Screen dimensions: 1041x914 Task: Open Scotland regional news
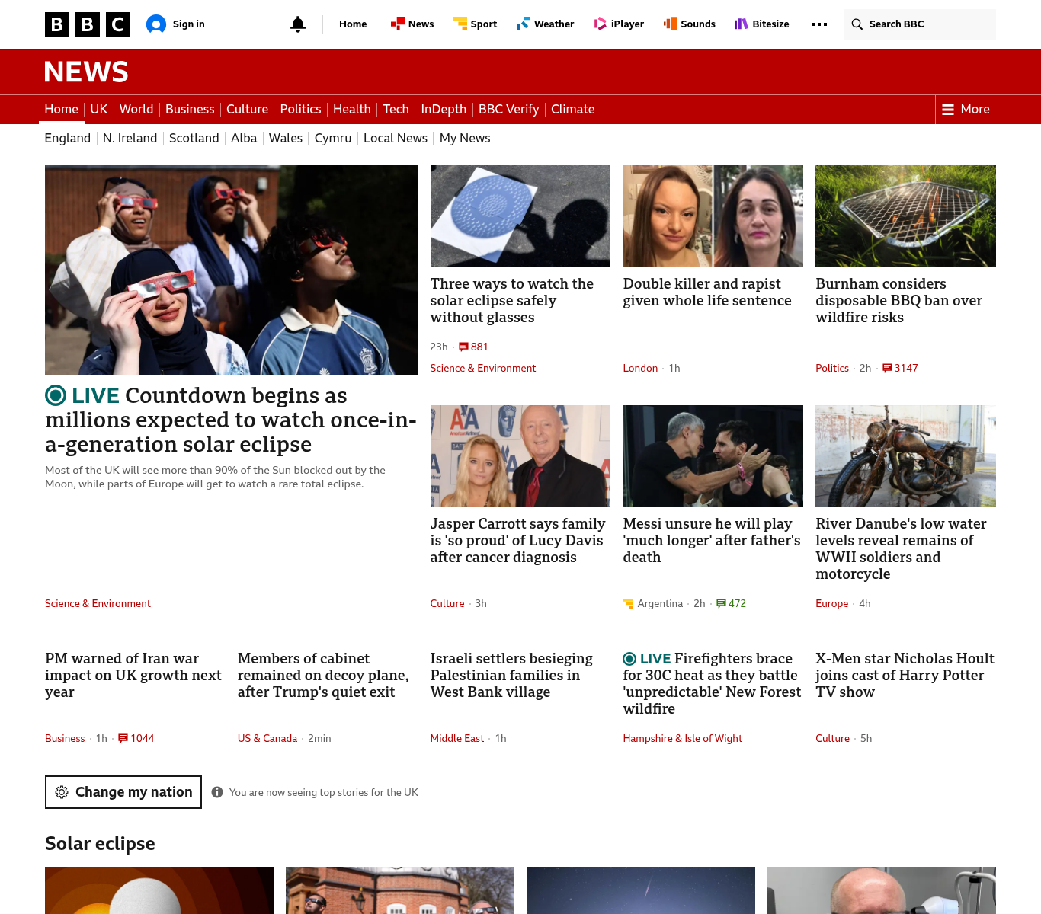[x=194, y=138]
